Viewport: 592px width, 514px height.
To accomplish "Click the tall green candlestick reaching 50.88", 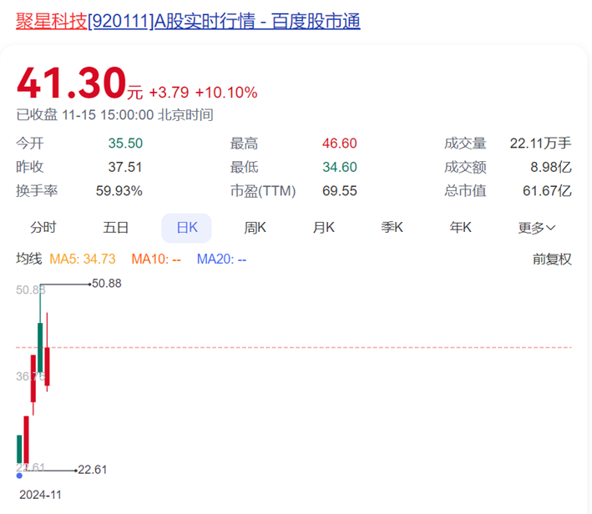I will [x=40, y=347].
